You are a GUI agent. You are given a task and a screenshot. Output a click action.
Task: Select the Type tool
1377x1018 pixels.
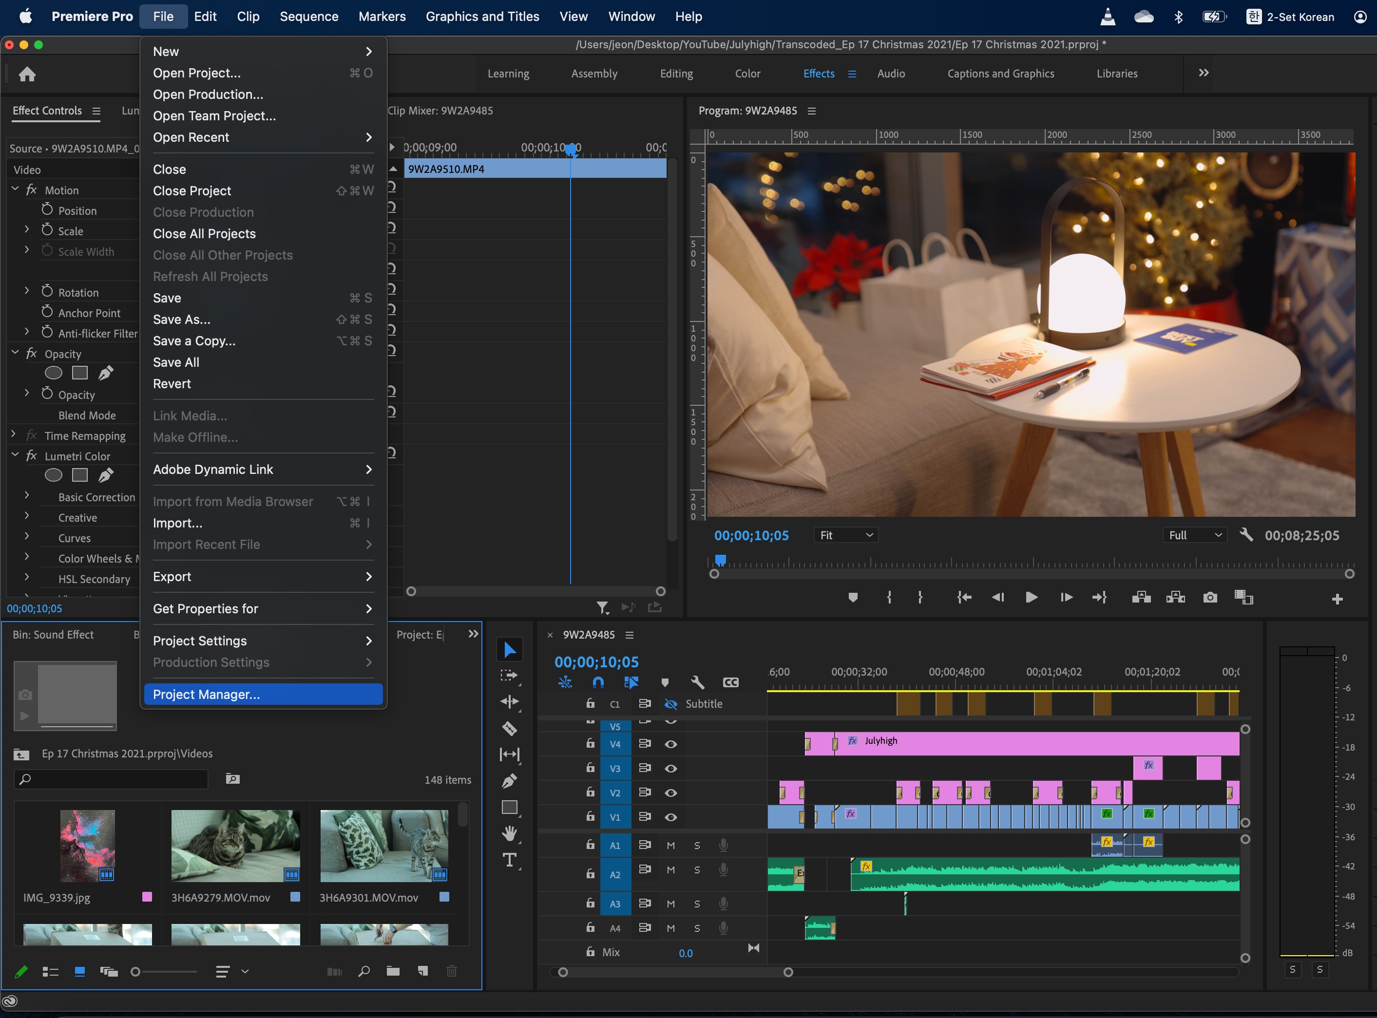[x=510, y=860]
